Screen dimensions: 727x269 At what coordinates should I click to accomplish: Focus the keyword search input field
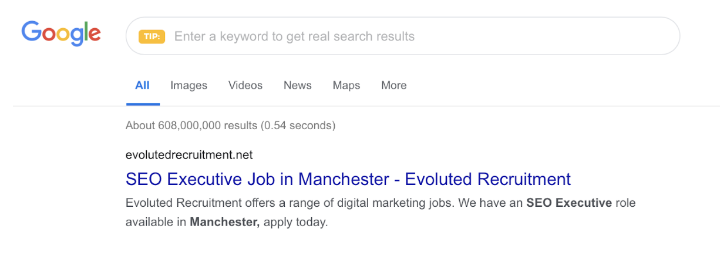411,36
